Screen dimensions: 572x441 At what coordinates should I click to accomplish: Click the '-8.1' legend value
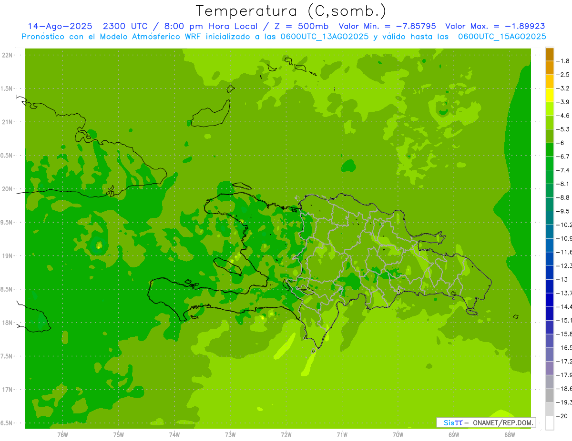pos(563,184)
